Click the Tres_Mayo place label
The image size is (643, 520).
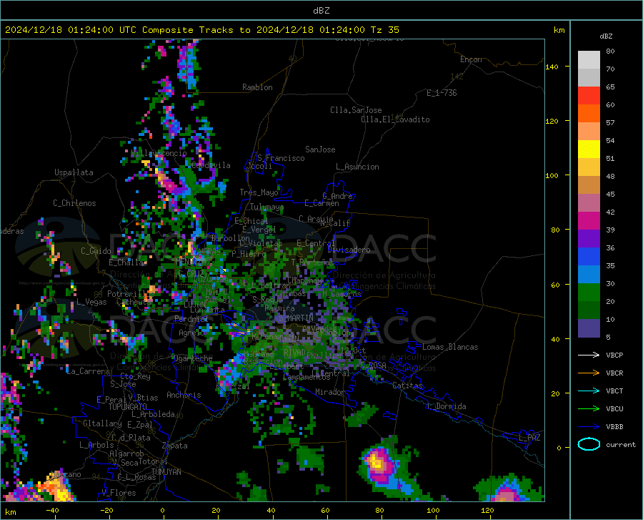click(x=259, y=192)
